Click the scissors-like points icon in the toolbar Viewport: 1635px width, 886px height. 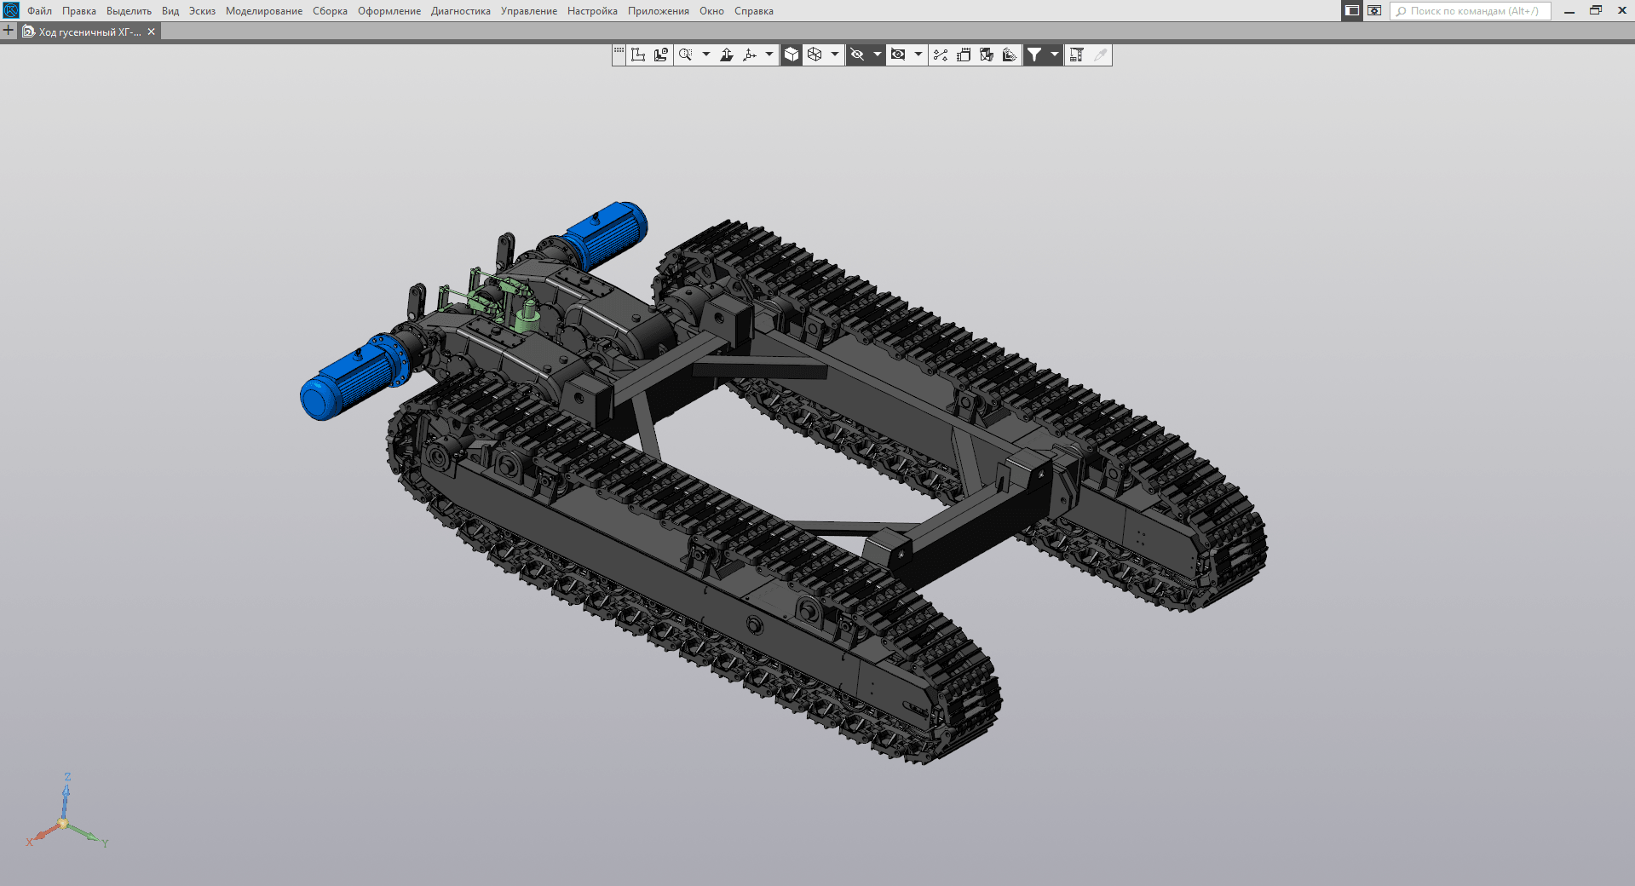(941, 55)
